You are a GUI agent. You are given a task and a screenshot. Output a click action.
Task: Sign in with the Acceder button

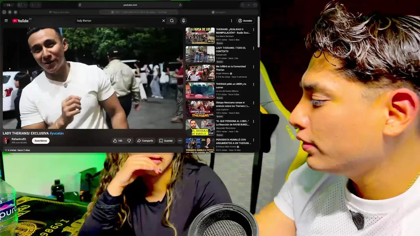coord(245,21)
